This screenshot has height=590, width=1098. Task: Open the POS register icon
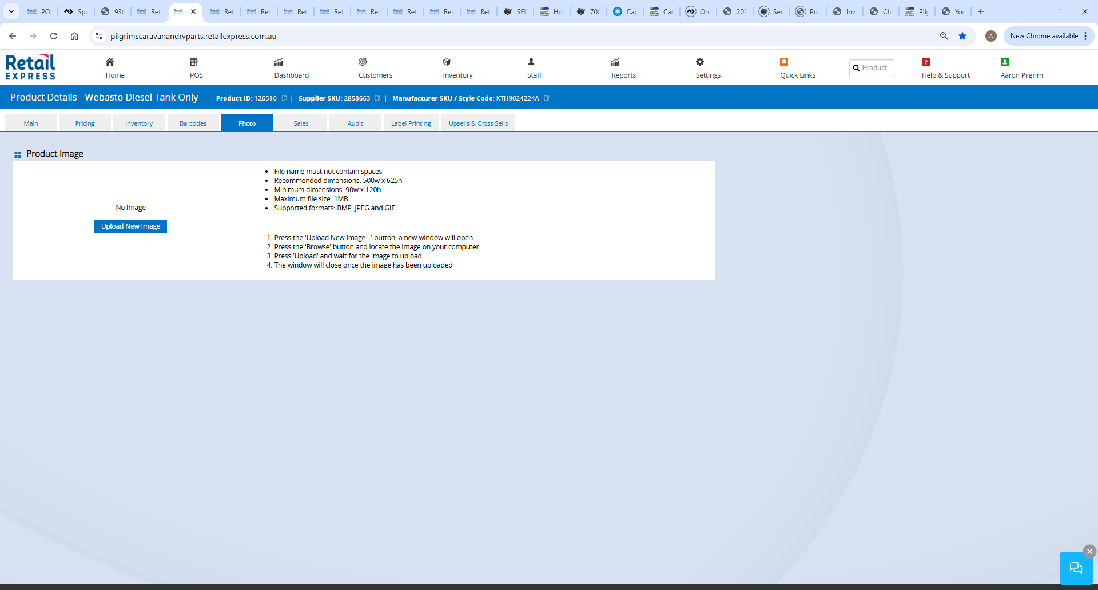(194, 62)
